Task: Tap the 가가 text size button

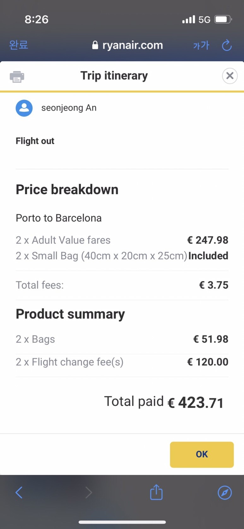Action: (201, 46)
